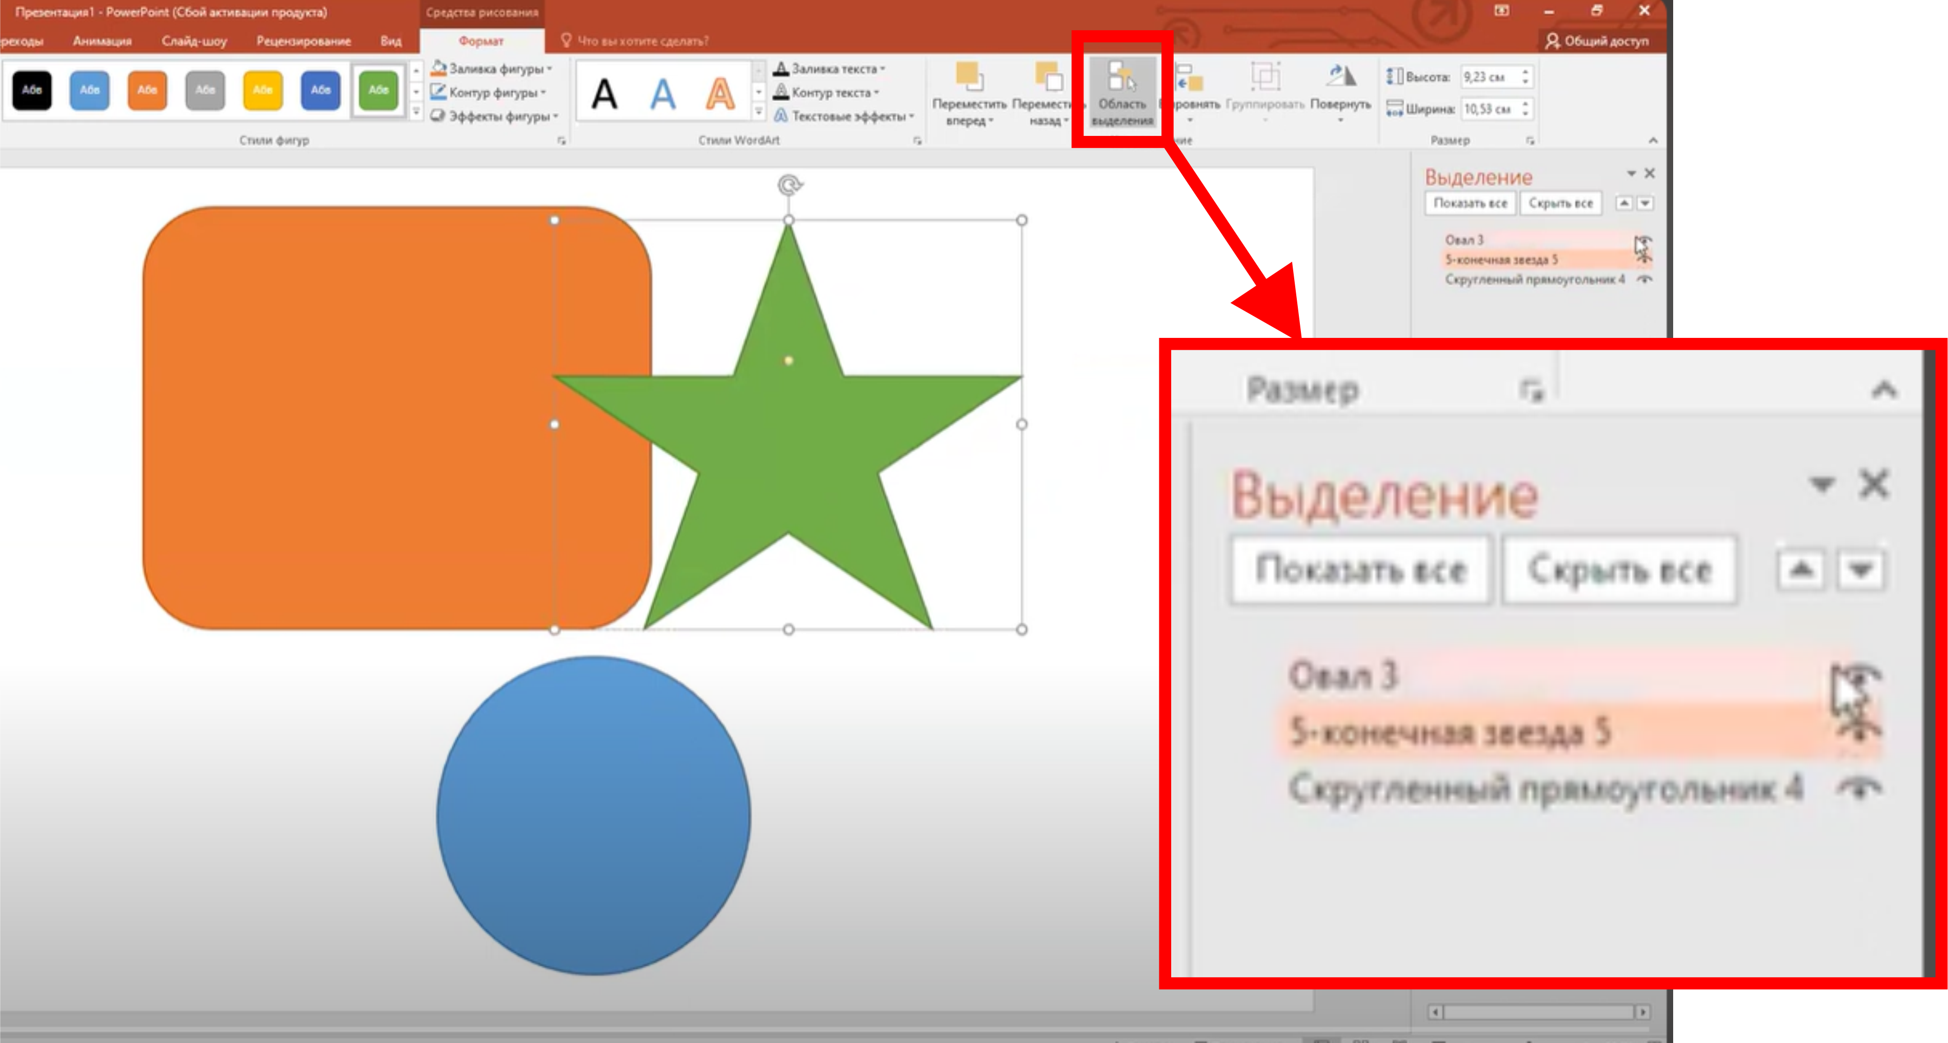Viewport: 1948px width, 1043px height.
Task: Expand Заливка фигуры dropdown
Action: (550, 69)
